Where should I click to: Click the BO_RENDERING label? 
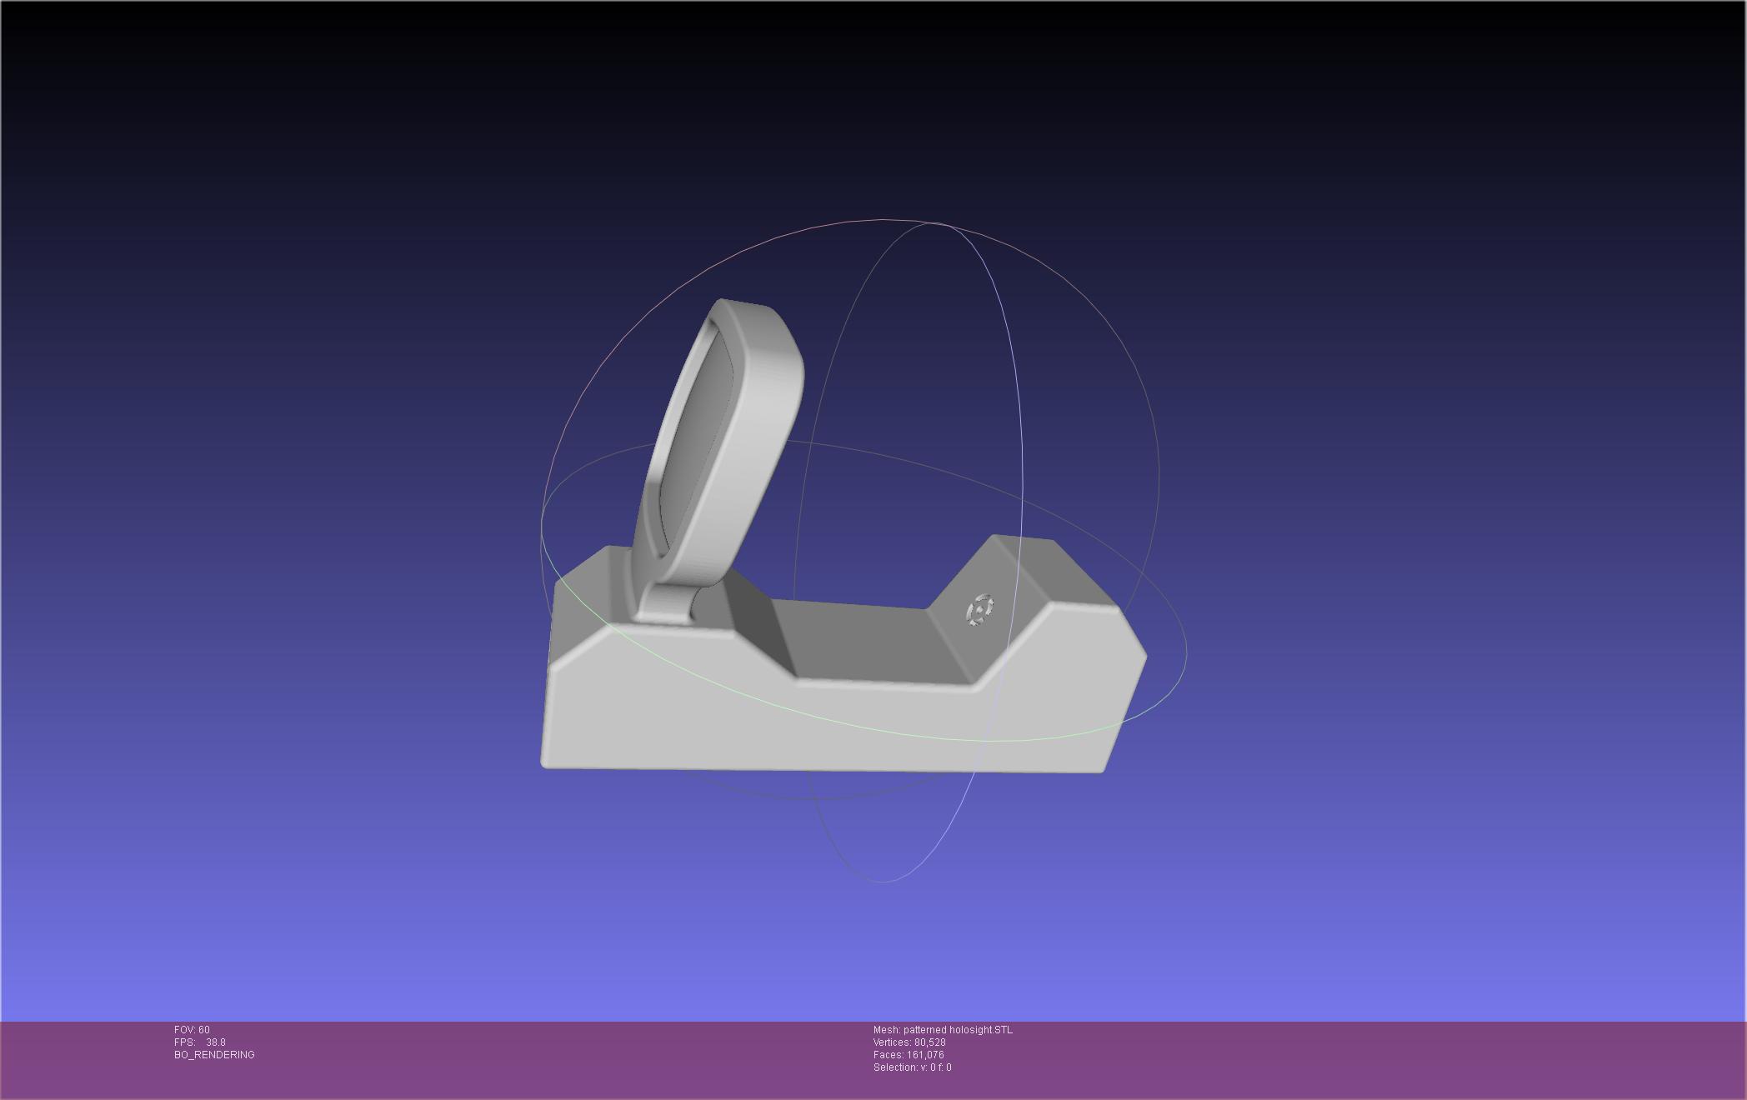214,1055
